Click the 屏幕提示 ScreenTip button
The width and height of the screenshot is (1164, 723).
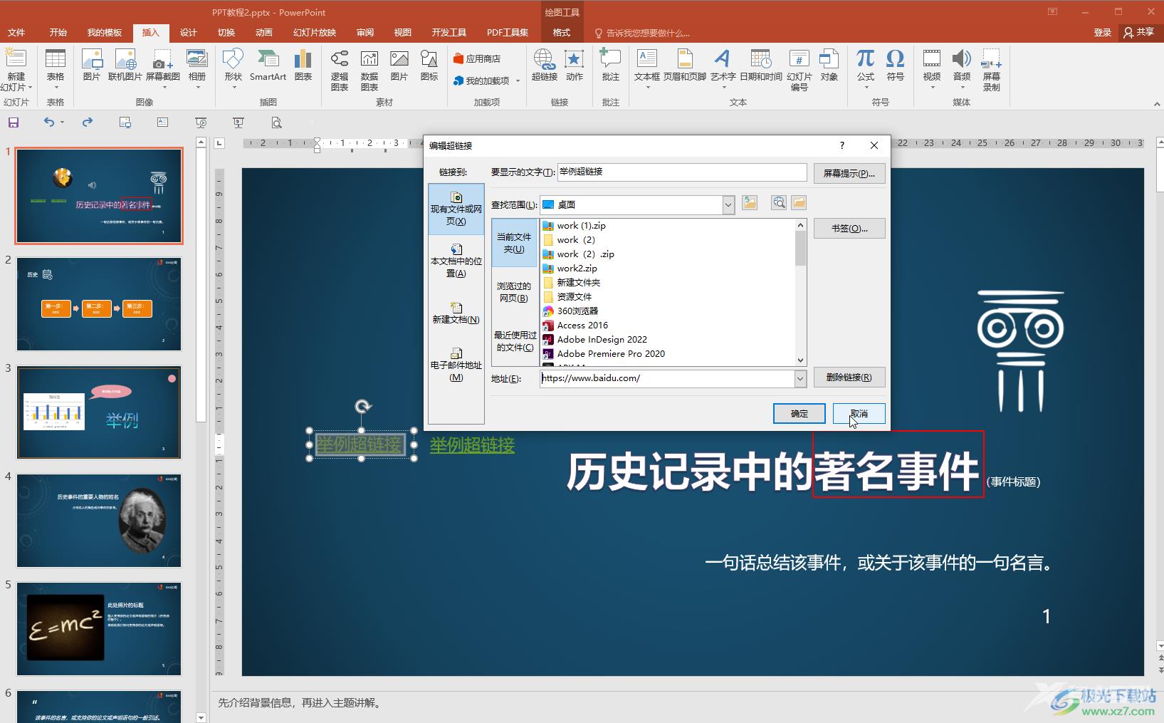pyautogui.click(x=849, y=173)
